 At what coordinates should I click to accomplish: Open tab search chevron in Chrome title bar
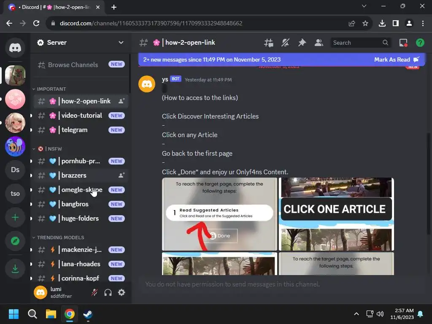click(364, 6)
